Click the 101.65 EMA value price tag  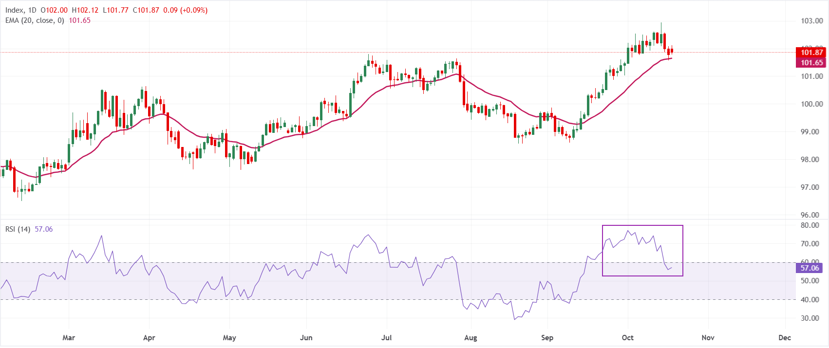[811, 62]
